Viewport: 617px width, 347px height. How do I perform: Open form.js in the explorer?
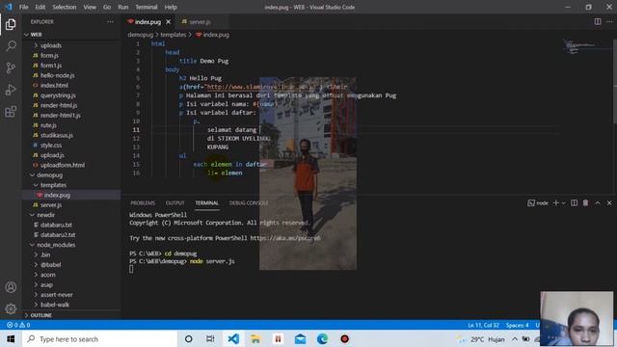49,56
